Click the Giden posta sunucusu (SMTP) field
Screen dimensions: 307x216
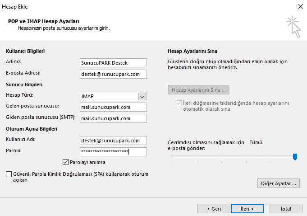pos(113,118)
